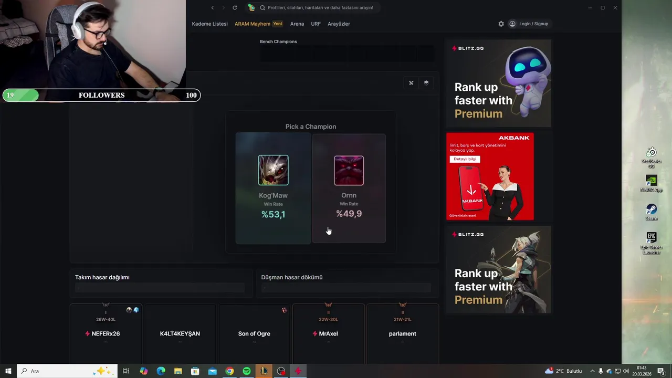Image resolution: width=672 pixels, height=378 pixels.
Task: Click the taskbar Ara search box
Action: pos(68,371)
